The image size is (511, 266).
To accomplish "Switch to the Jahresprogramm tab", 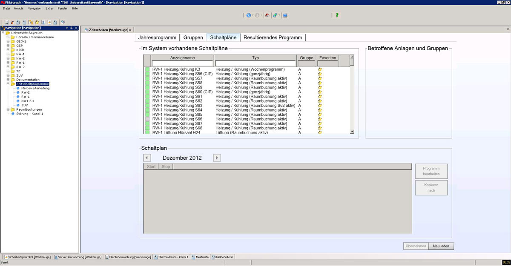I will coord(157,37).
